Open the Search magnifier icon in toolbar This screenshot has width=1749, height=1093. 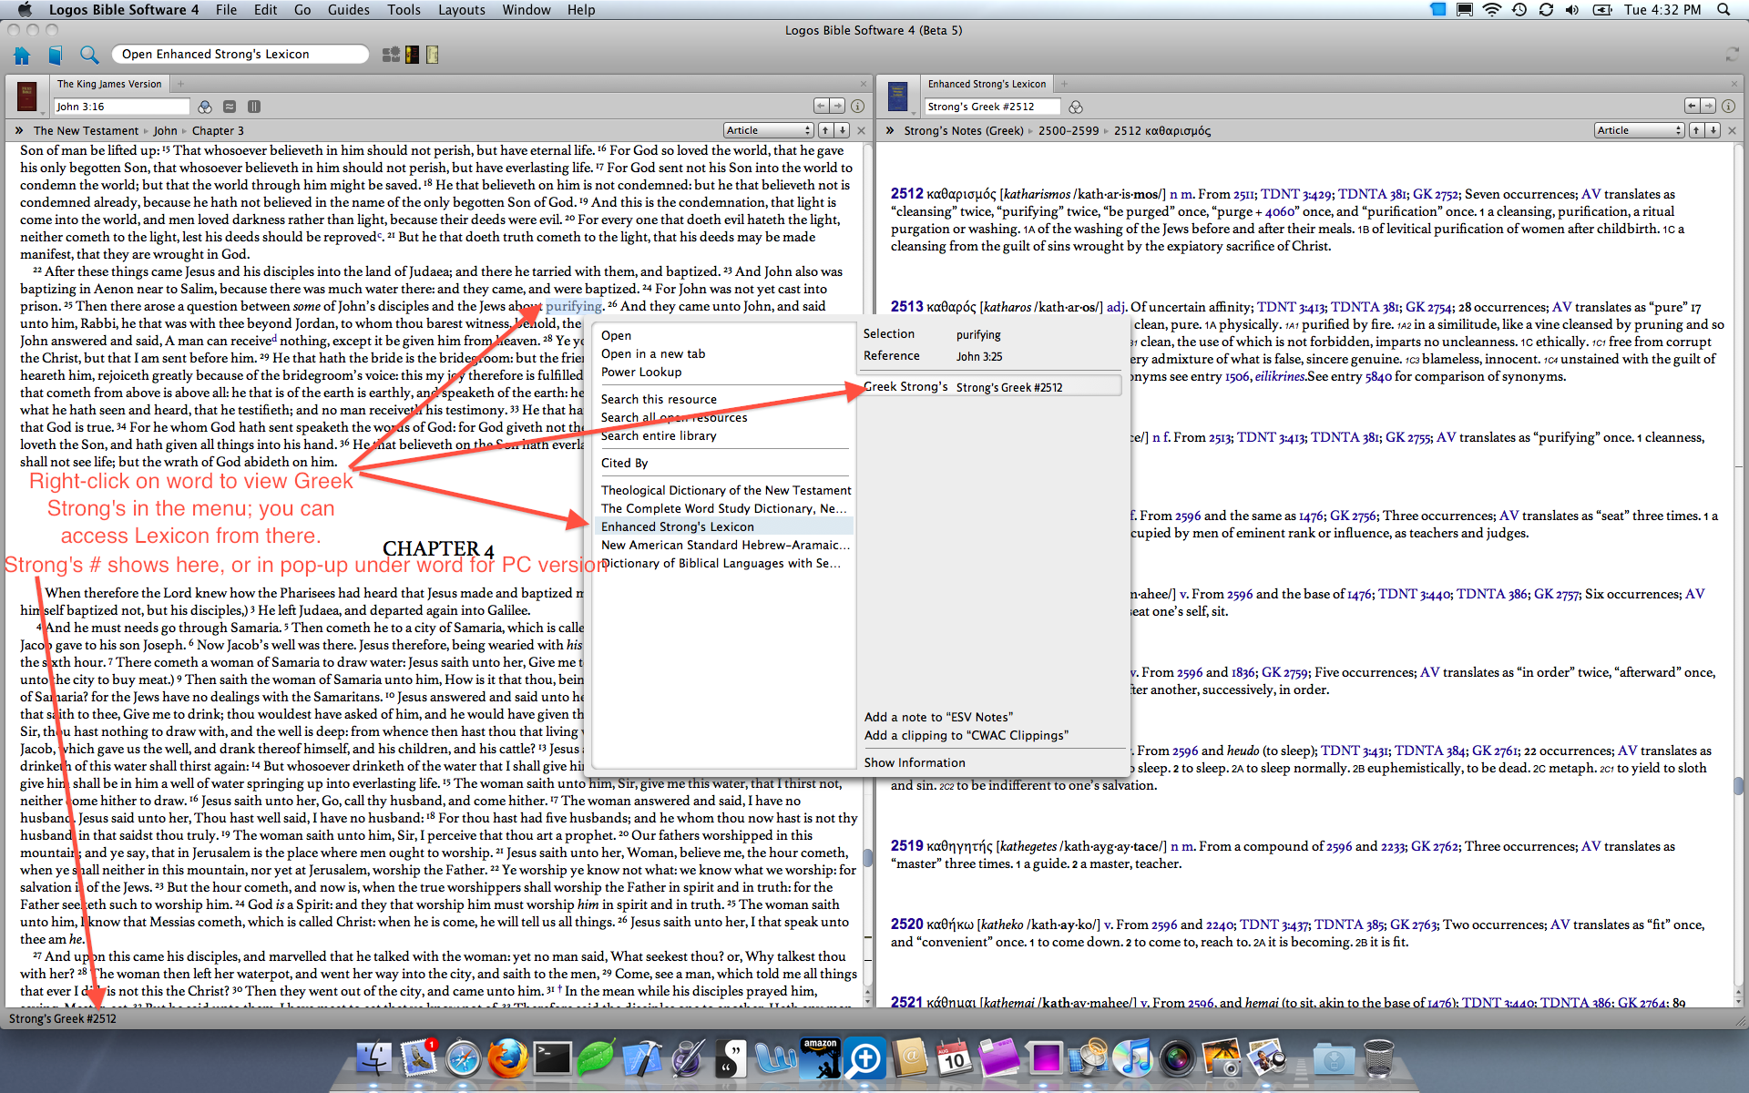pyautogui.click(x=88, y=55)
